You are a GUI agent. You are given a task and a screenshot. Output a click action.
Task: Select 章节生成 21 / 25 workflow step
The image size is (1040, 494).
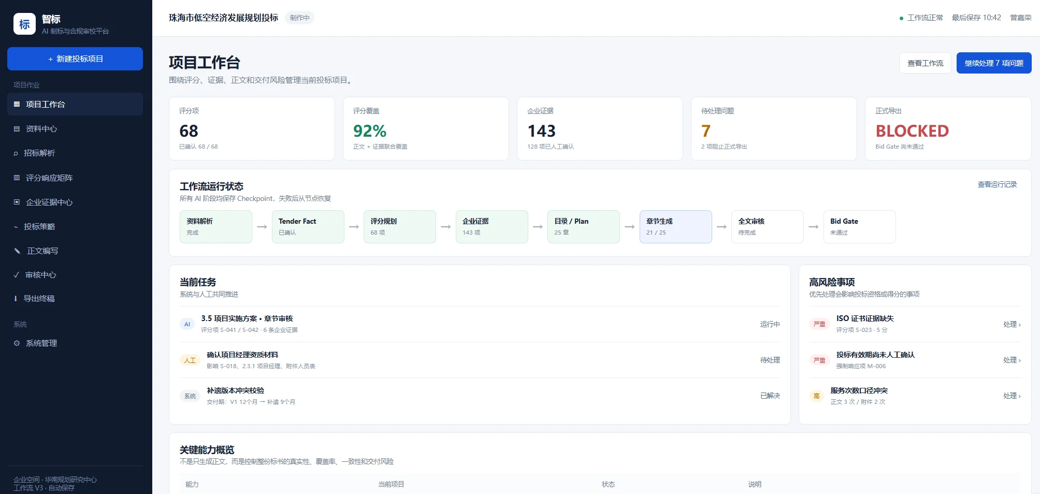click(x=676, y=227)
